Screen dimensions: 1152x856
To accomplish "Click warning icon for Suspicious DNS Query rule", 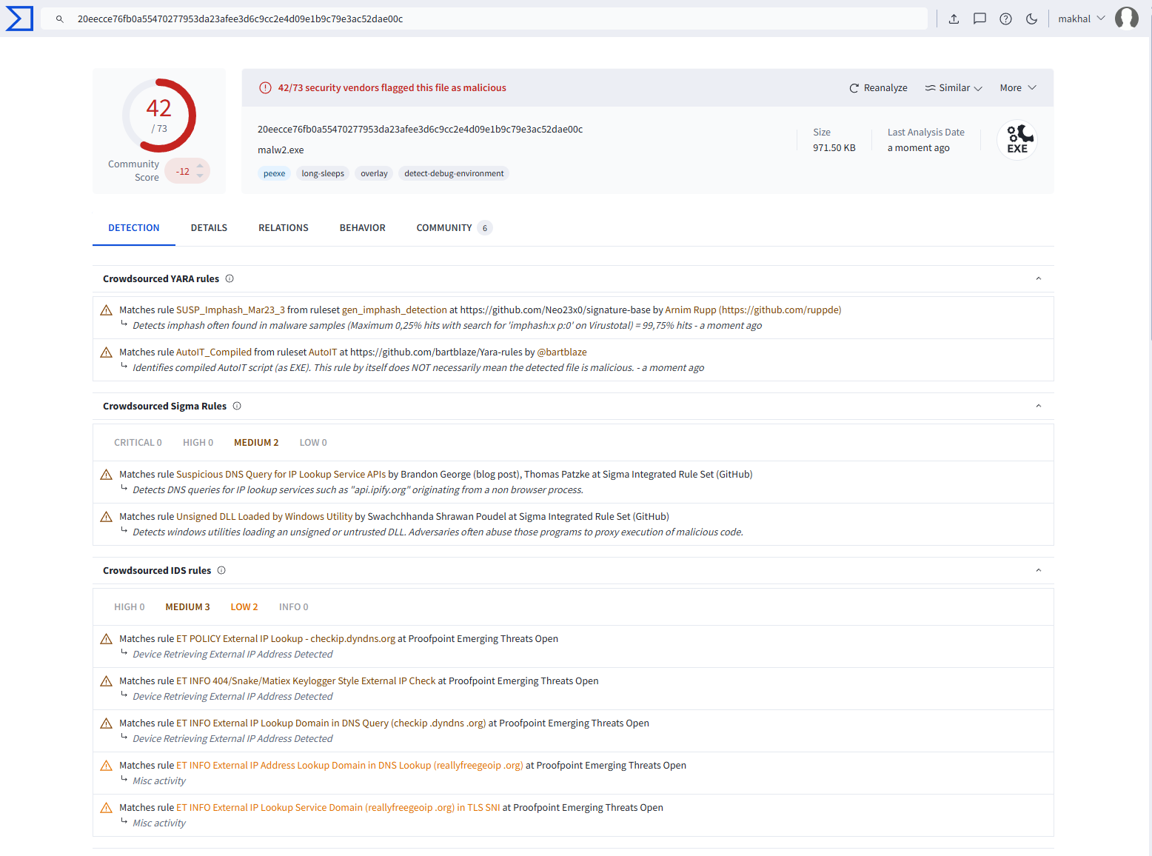I will pos(106,475).
